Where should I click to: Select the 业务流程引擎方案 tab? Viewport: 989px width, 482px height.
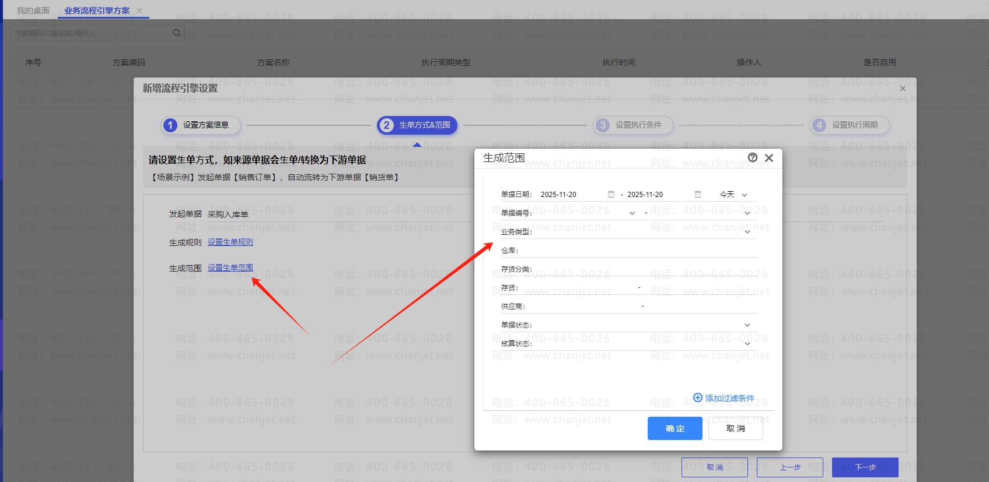point(97,10)
